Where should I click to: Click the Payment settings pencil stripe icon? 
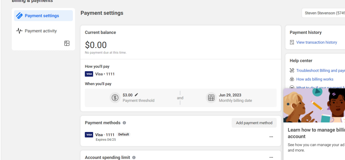[19, 16]
